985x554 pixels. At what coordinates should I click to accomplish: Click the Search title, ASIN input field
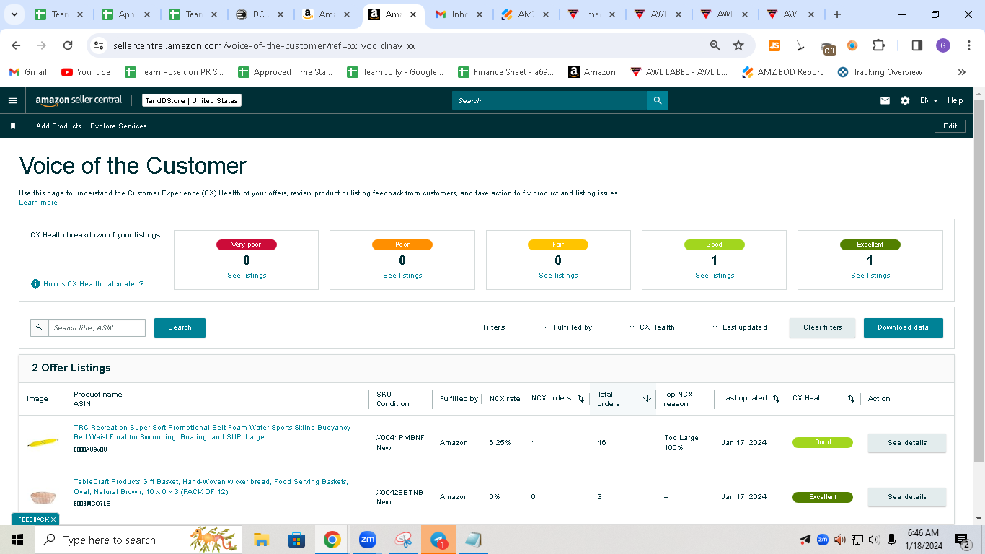point(97,327)
